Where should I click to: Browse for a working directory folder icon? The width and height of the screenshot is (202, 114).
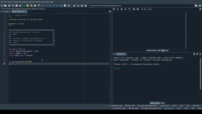pyautogui.click(x=196, y=6)
